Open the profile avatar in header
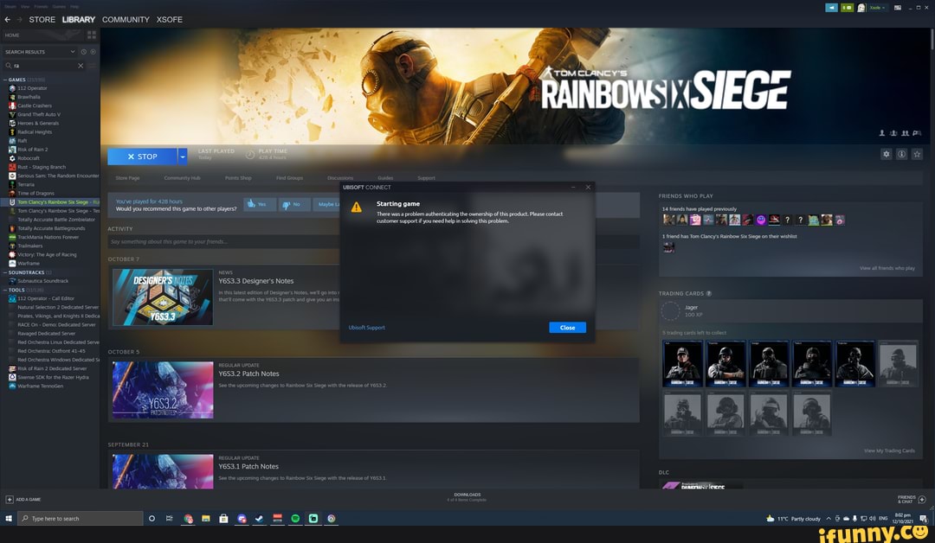 (x=861, y=8)
